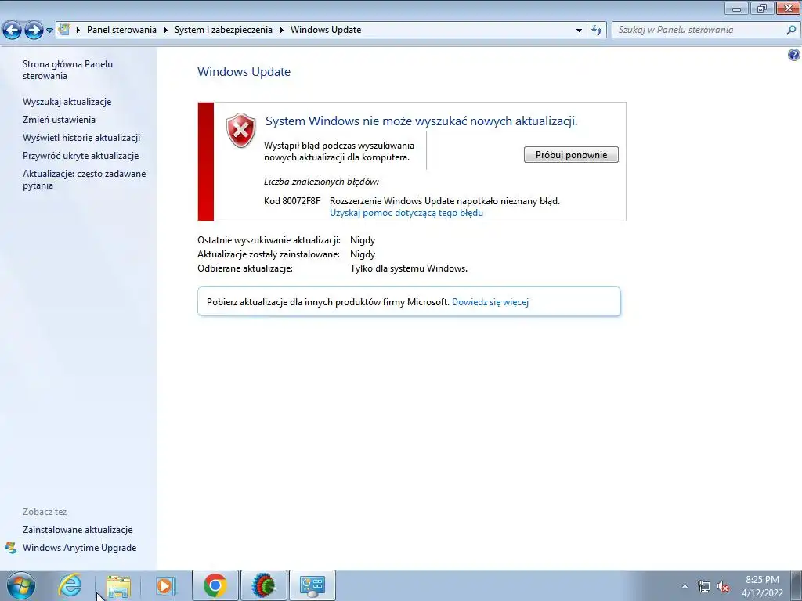Open Uzyskaj pomoc dotyczącą tego błędu
The height and width of the screenshot is (601, 802).
406,213
